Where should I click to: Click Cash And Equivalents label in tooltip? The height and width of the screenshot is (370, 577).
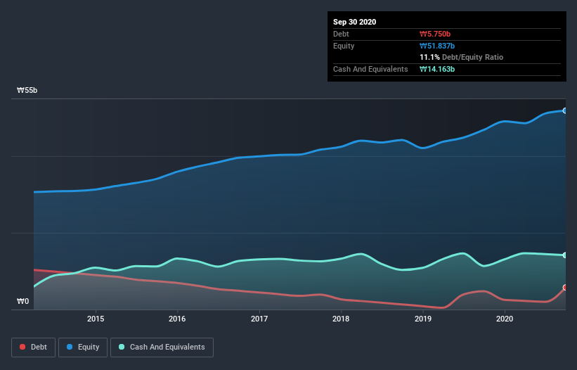(370, 69)
